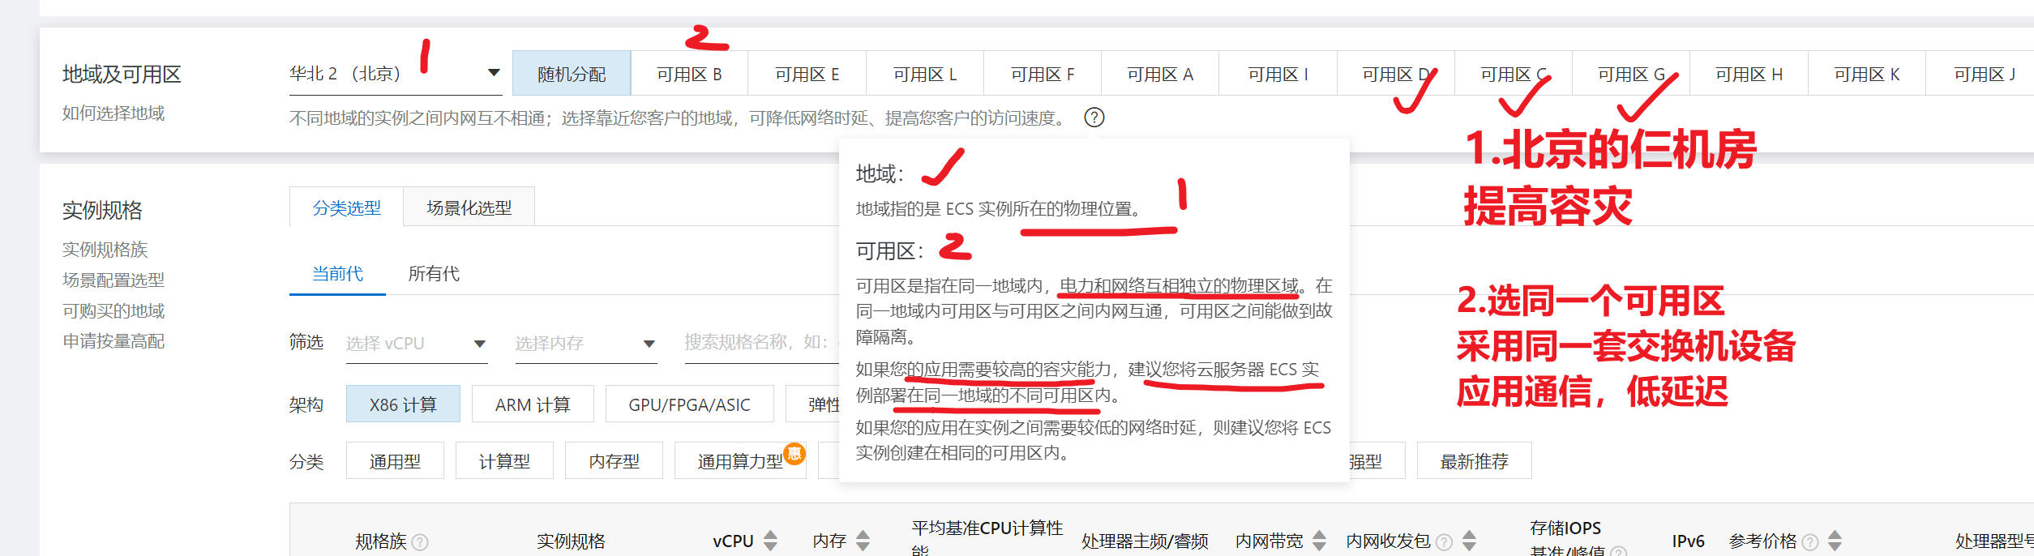The image size is (2034, 556).
Task: Sort by 参考价格 using sort arrows
Action: click(x=1835, y=541)
